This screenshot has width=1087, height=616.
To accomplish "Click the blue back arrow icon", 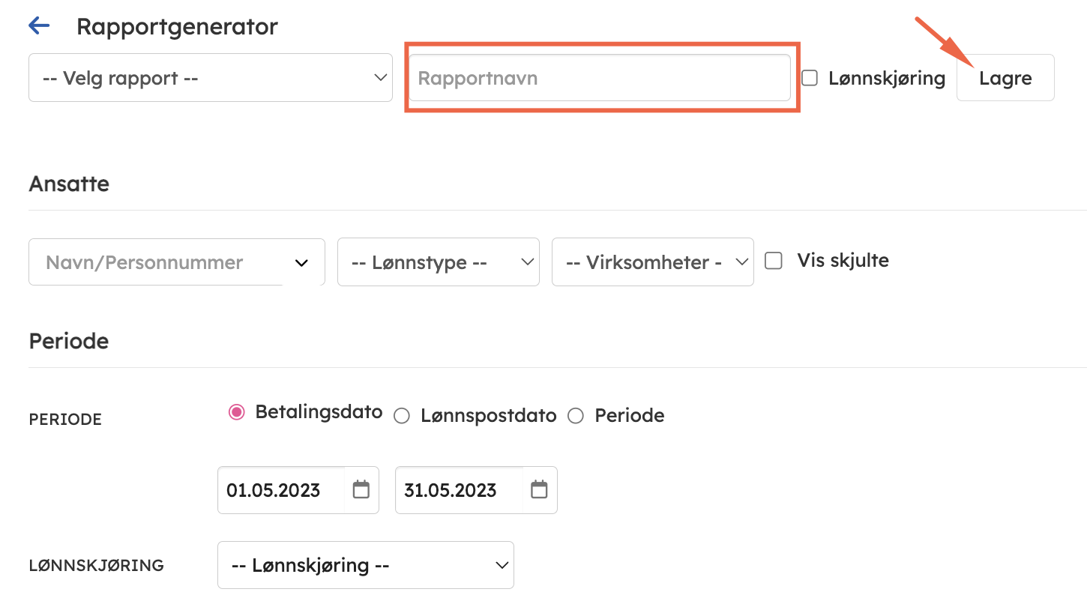I will tap(39, 26).
